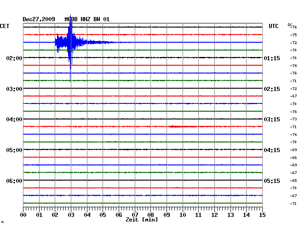Click the 05:15 UTC time label
Screen dimensions: 299x227
point(272,181)
